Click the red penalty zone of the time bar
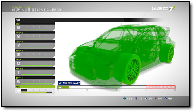Viewport: 194px width, 111px height. tap(161, 87)
